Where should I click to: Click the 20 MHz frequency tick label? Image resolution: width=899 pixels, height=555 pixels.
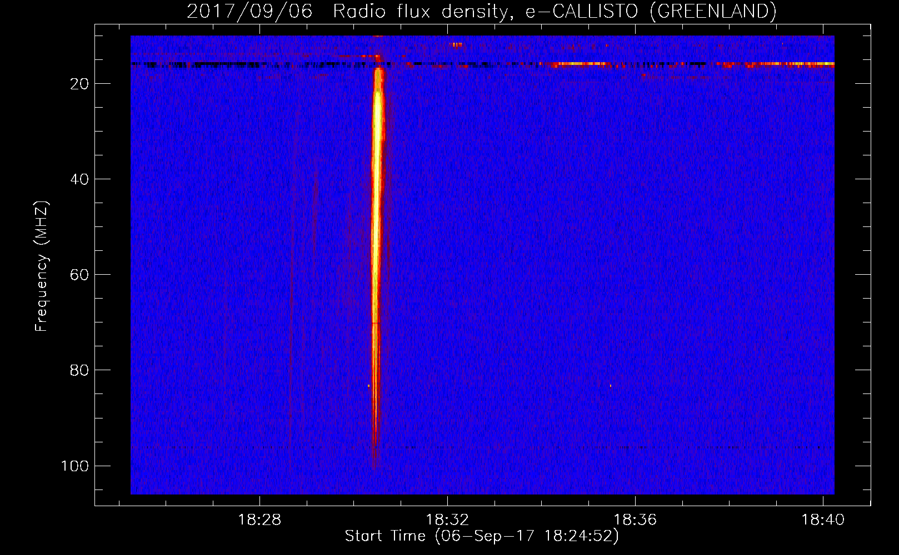coord(79,84)
